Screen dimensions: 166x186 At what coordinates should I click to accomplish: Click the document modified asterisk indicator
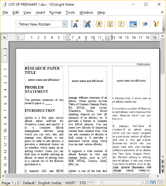[x=91, y=183]
